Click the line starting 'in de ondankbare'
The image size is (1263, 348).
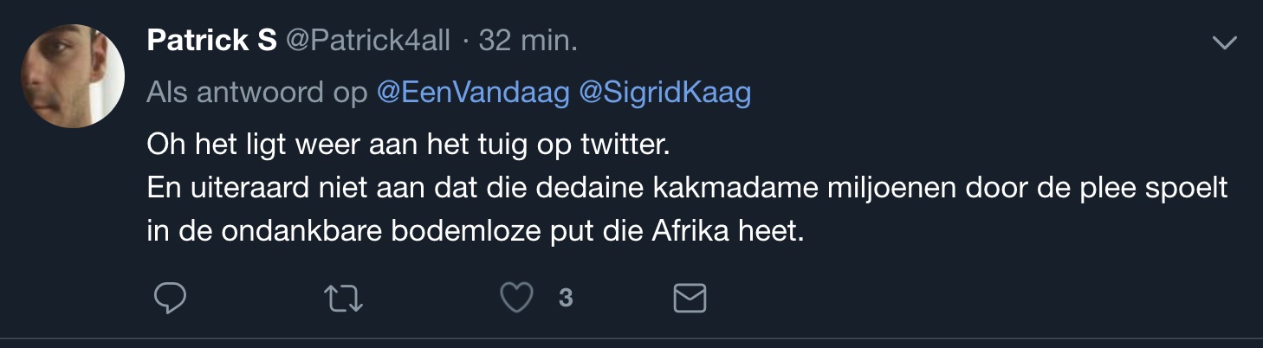[476, 232]
